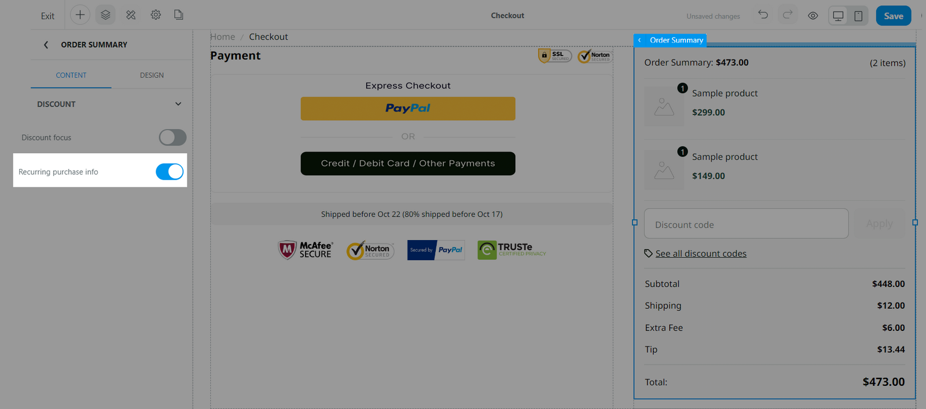Turn off Recurring purchase info switch

pos(170,172)
